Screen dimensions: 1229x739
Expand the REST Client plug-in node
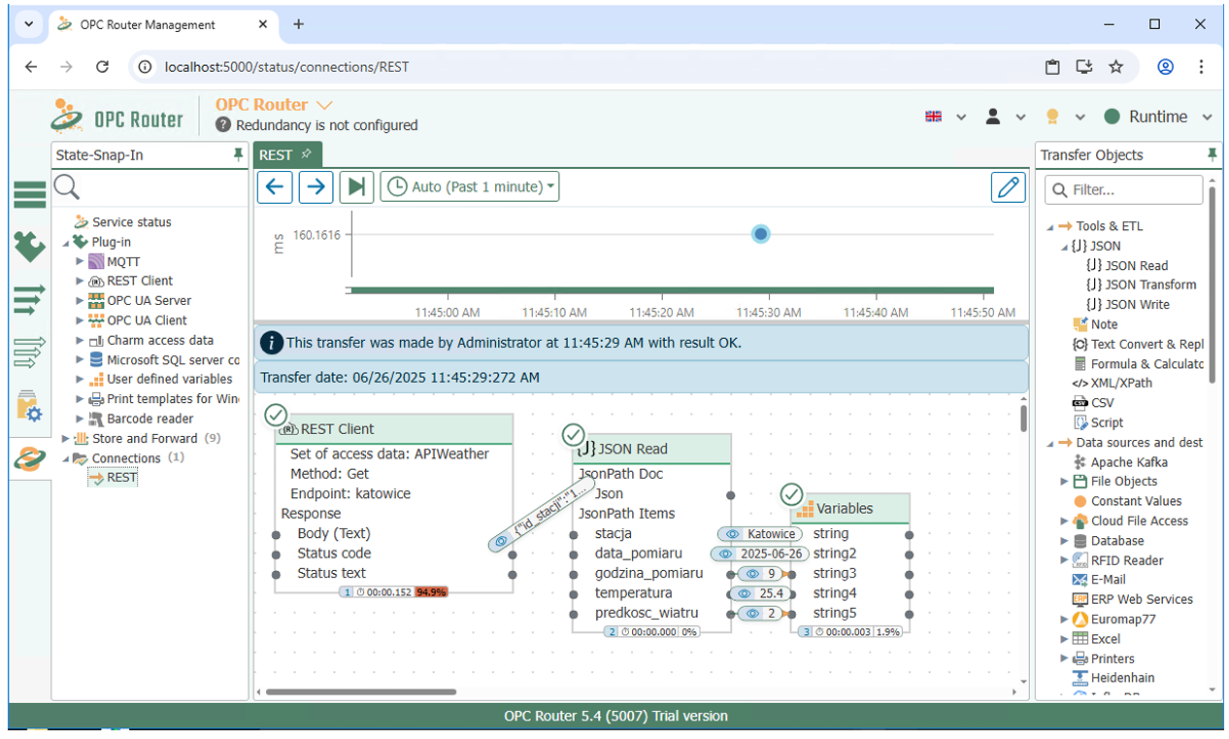pyautogui.click(x=80, y=281)
